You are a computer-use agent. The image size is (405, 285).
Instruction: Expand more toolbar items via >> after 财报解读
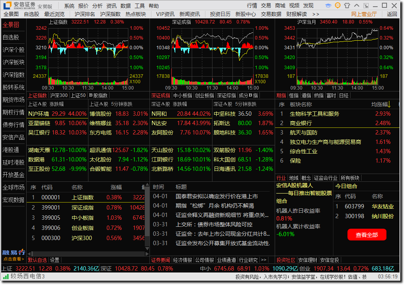coord(316,14)
